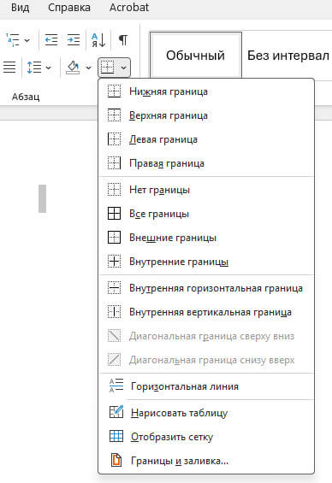Click the multilevel list icon
Screen dimensions: 332x483
tap(13, 40)
